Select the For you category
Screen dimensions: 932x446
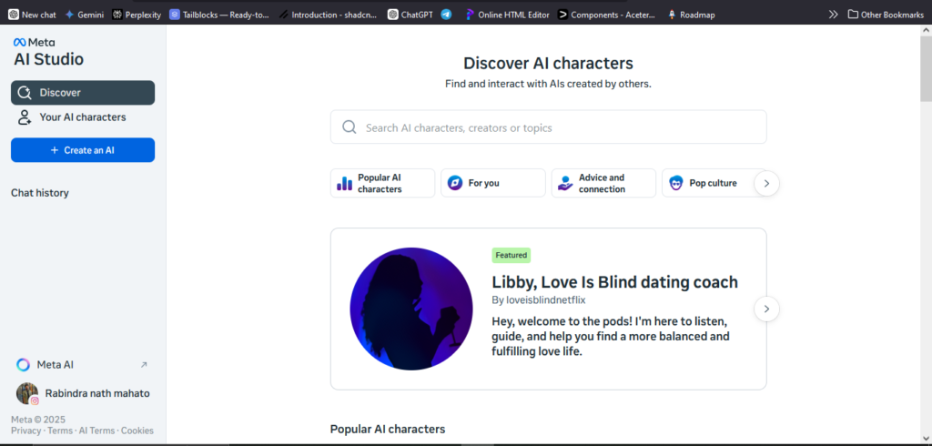[492, 183]
